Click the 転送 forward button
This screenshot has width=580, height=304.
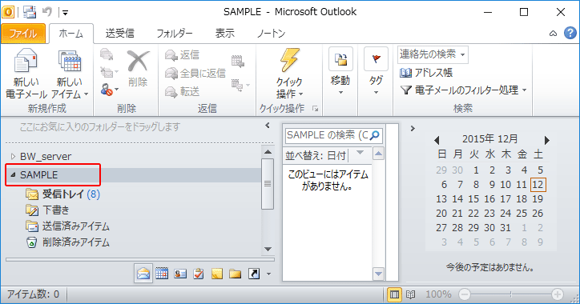pyautogui.click(x=182, y=91)
